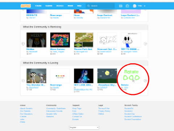Click previous arrow in Community is Loving row
Screen dimensions: 174x131
tap(23, 81)
